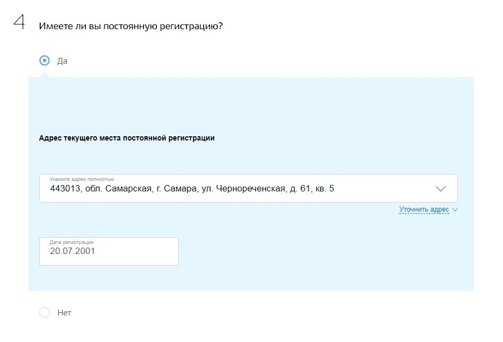Open the address field dropdown arrow
This screenshot has width=503, height=342.
click(x=441, y=189)
